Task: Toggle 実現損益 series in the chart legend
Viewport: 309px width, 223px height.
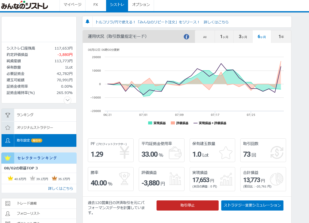Action: pyautogui.click(x=157, y=123)
